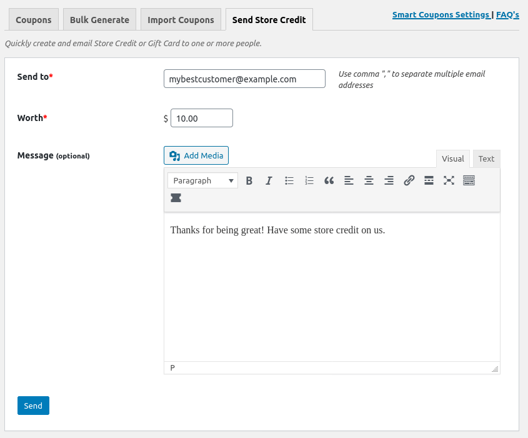Switch the editor to Text mode
This screenshot has width=528, height=438.
(486, 159)
